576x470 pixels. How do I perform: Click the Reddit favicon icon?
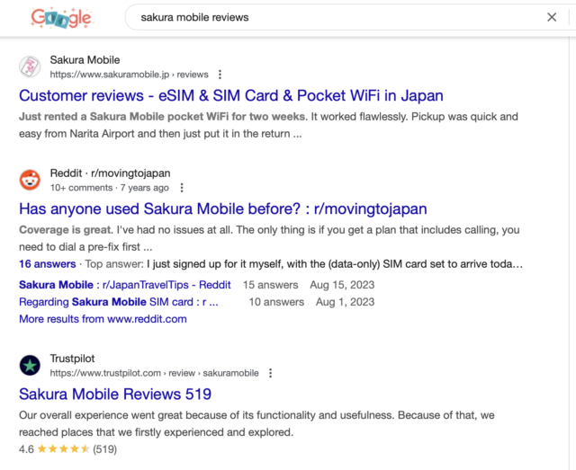coord(31,181)
